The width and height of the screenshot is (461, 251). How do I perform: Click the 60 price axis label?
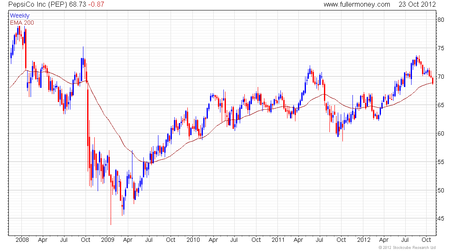[x=441, y=133]
